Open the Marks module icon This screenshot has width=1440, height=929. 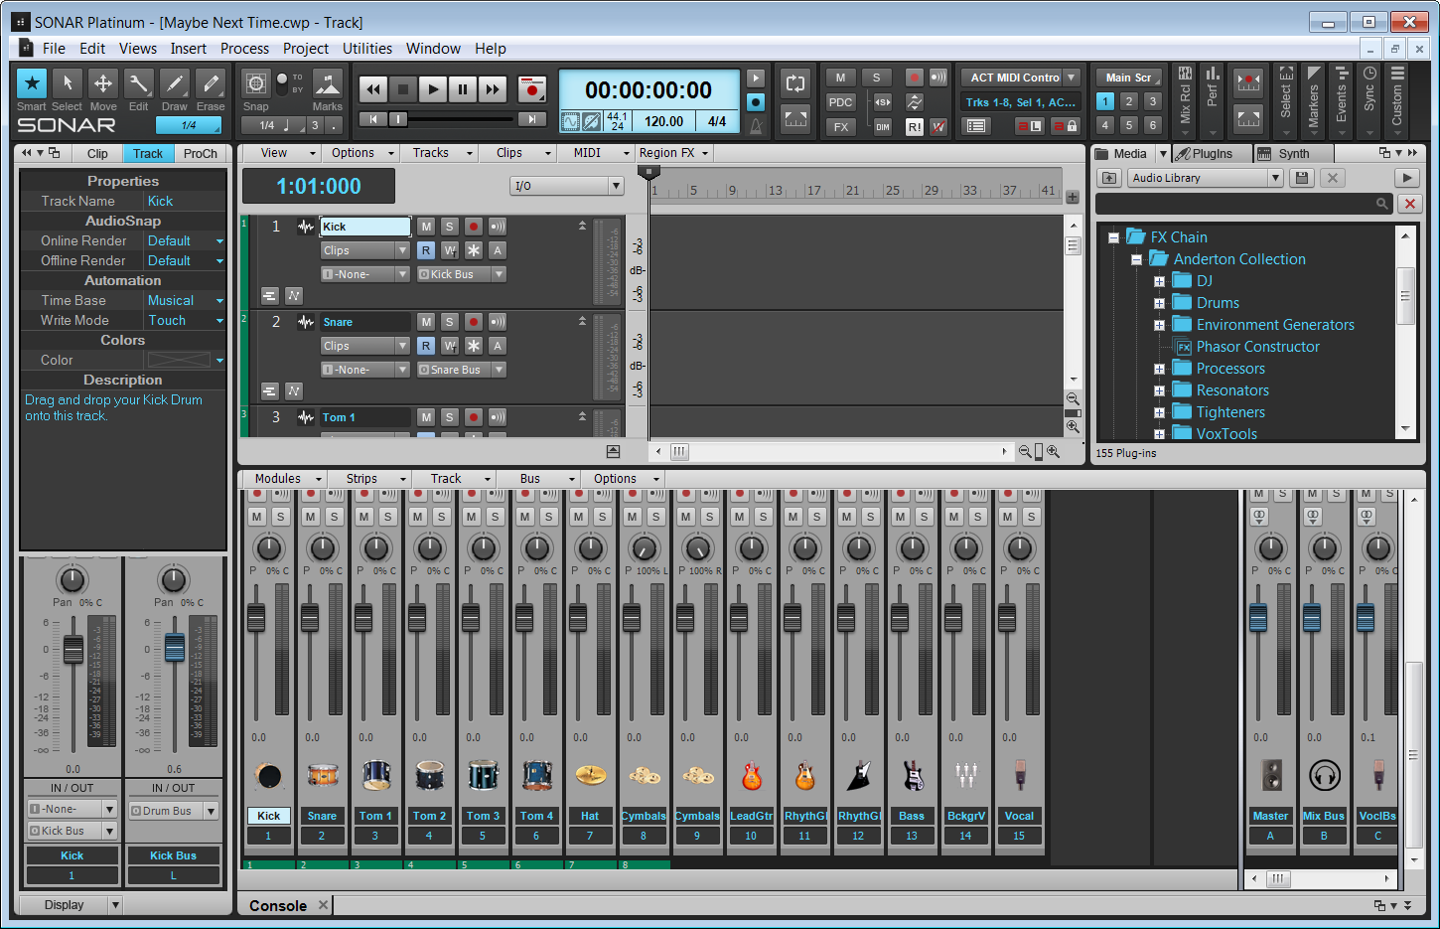328,84
